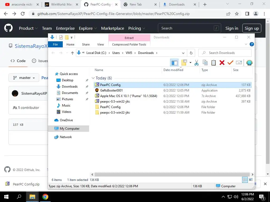Open the Home ribbon tab
270x202 pixels.
click(x=70, y=44)
